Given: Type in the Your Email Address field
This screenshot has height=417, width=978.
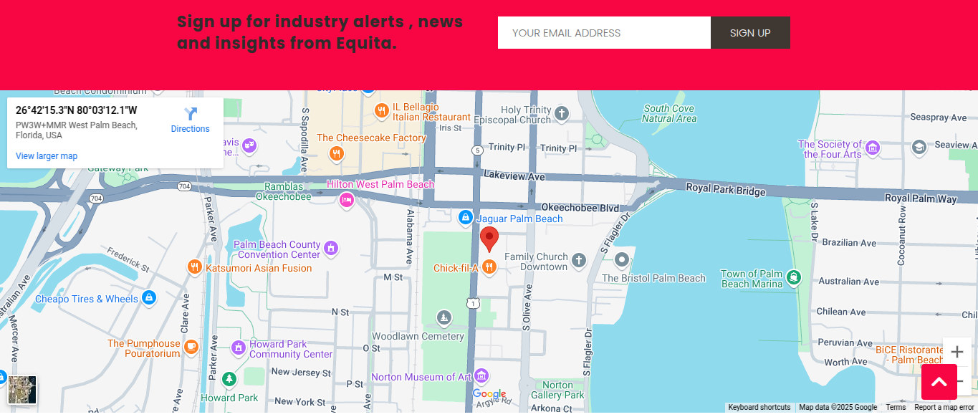Looking at the screenshot, I should click(x=604, y=33).
